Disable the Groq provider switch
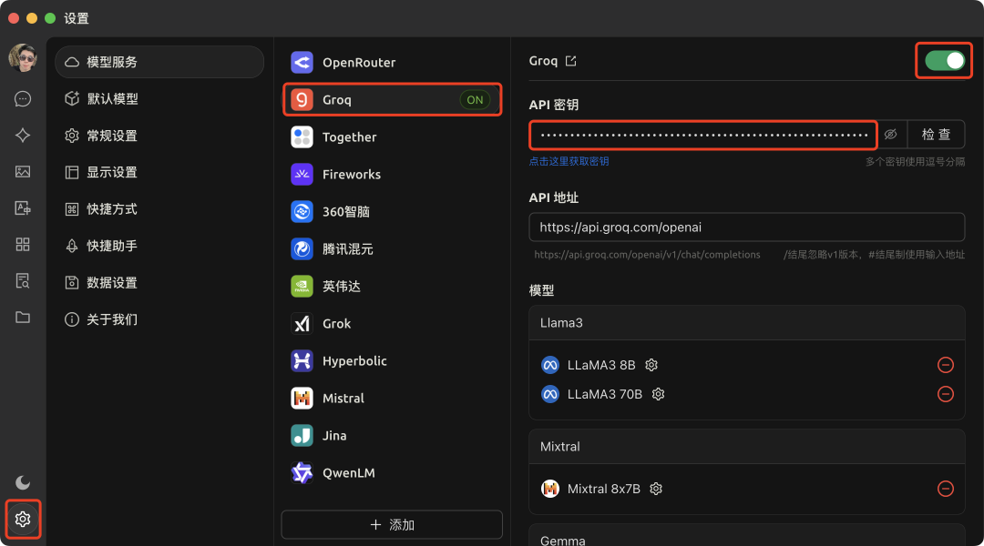984x546 pixels. 945,61
